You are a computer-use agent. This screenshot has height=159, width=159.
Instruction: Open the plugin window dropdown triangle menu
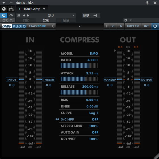4,3
